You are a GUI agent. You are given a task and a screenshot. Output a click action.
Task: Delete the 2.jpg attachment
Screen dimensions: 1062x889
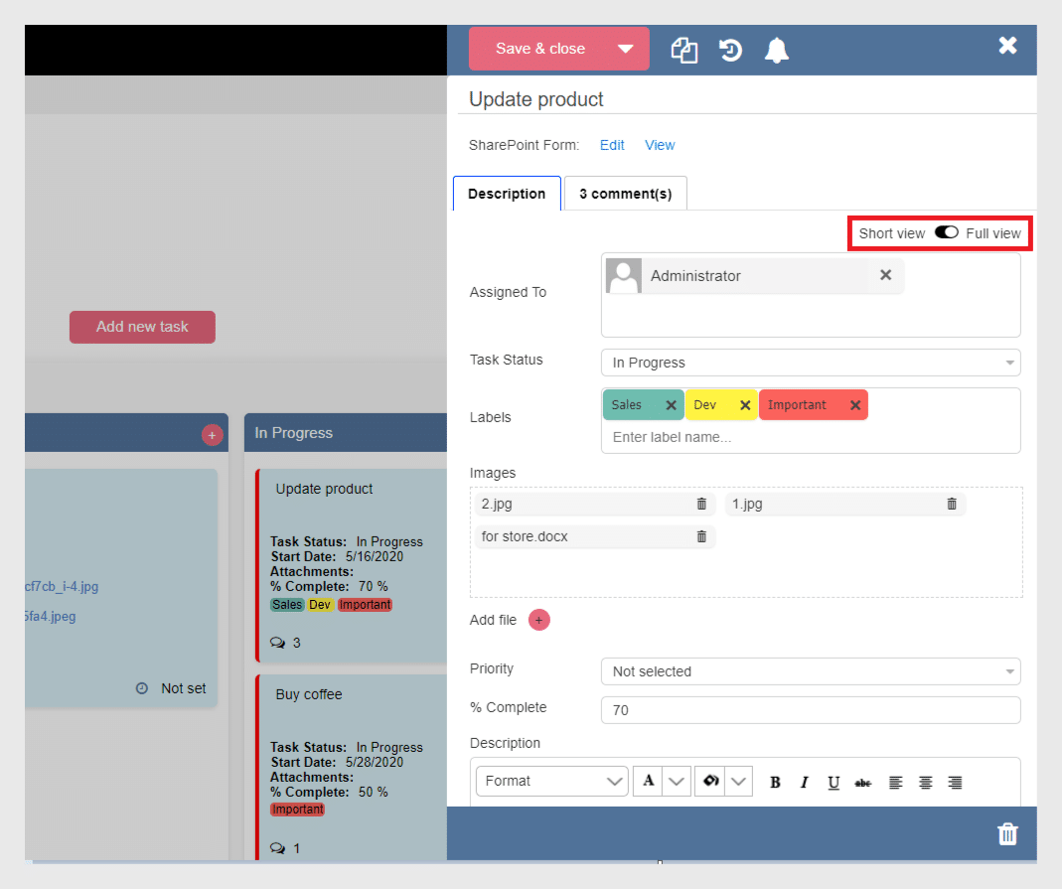[x=701, y=504]
